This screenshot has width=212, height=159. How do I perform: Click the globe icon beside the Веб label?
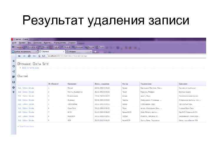tap(39, 56)
